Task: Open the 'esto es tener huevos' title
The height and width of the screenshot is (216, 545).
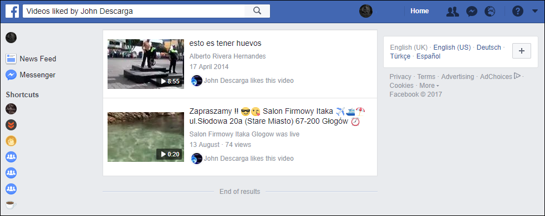Action: point(225,43)
